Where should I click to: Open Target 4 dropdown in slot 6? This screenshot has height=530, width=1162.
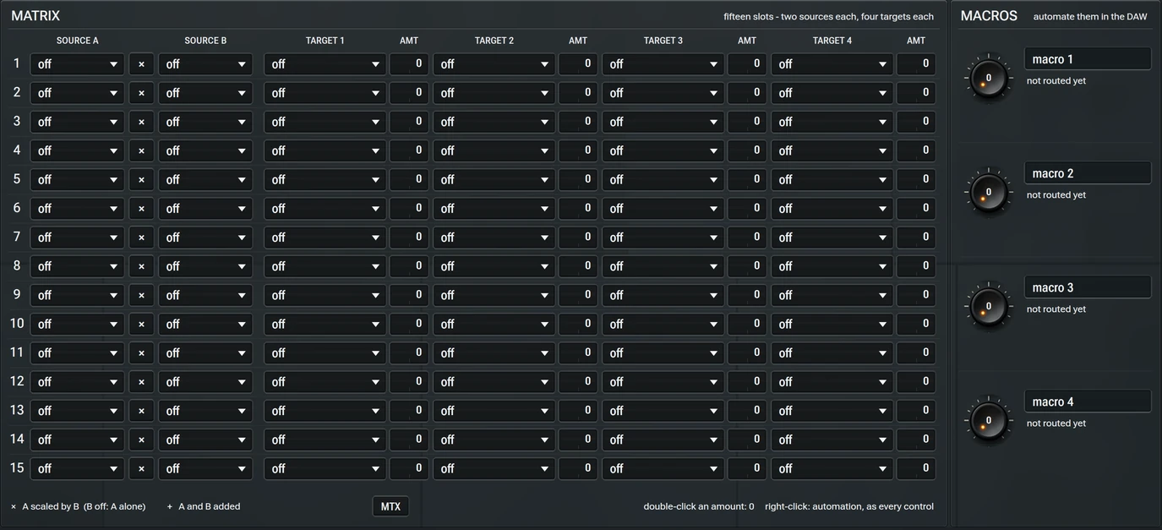[x=832, y=208]
